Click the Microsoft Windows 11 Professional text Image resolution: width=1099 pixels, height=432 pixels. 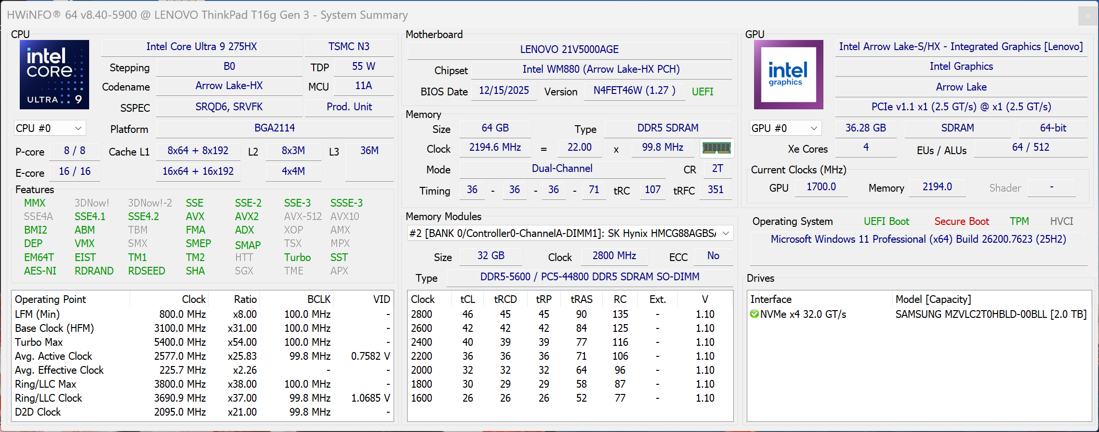click(x=918, y=239)
